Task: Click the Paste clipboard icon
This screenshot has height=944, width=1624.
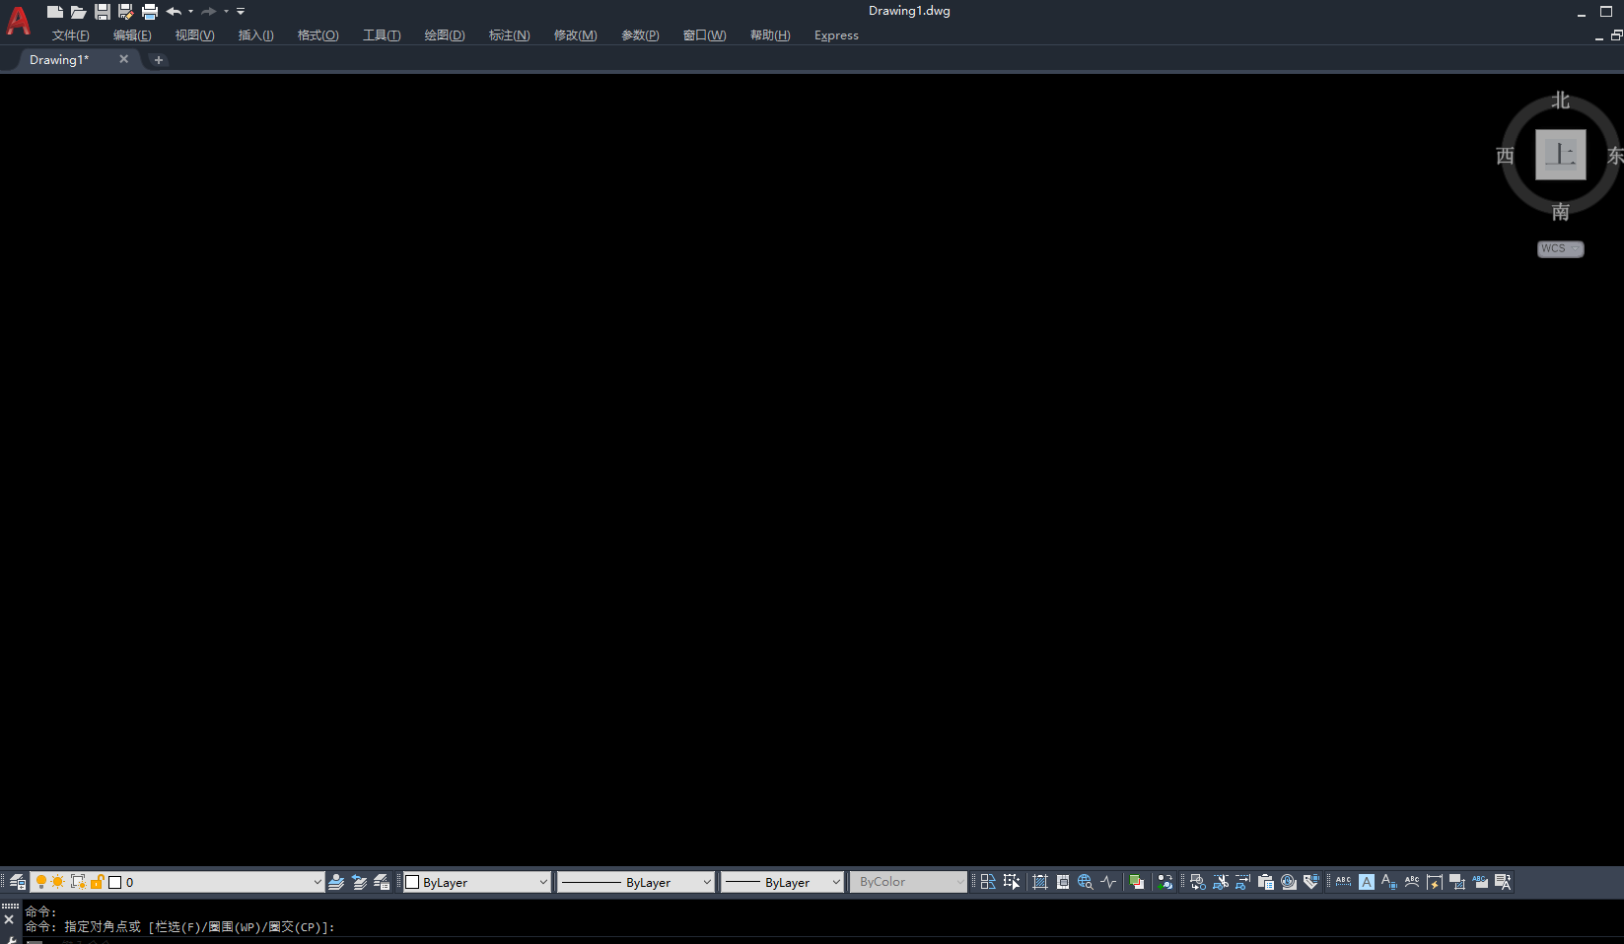Action: tap(1266, 881)
